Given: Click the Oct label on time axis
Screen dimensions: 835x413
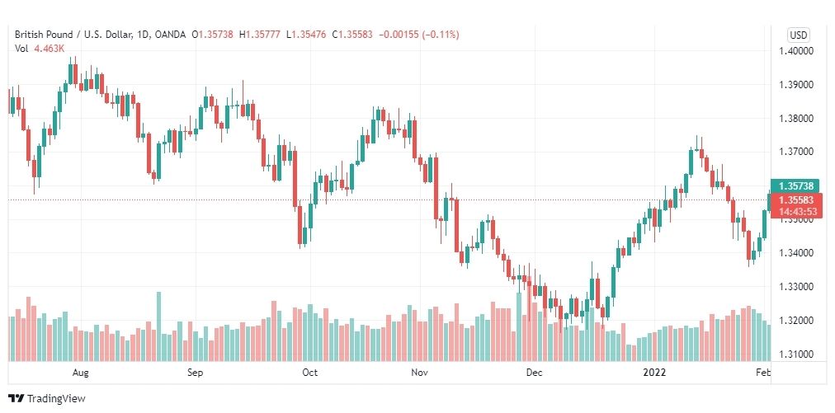Looking at the screenshot, I should pyautogui.click(x=310, y=373).
